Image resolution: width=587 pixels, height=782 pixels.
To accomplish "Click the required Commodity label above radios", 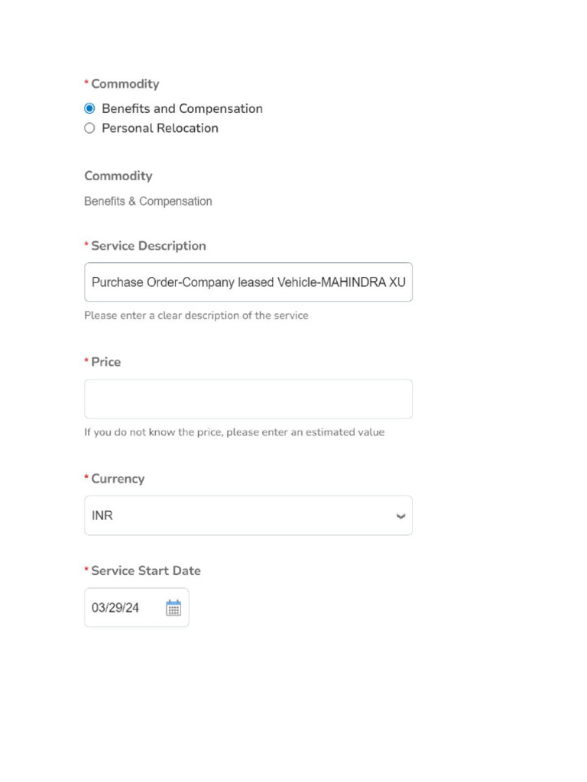I will tap(125, 84).
